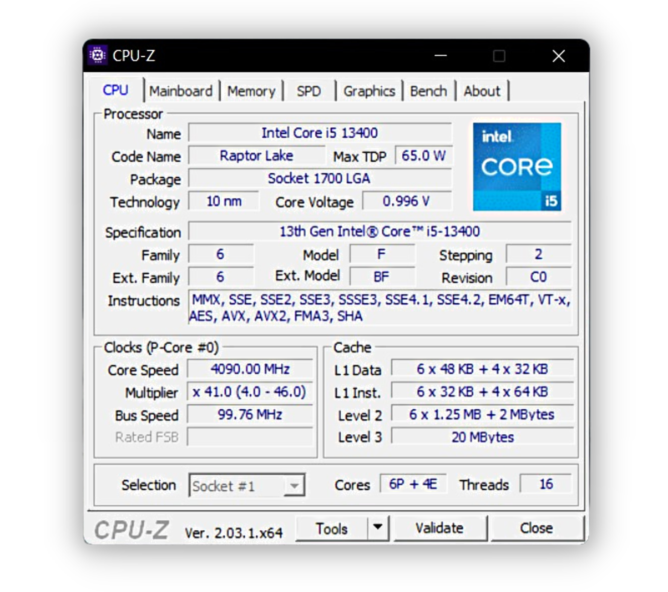Click the disabled maximize window icon

pyautogui.click(x=499, y=56)
